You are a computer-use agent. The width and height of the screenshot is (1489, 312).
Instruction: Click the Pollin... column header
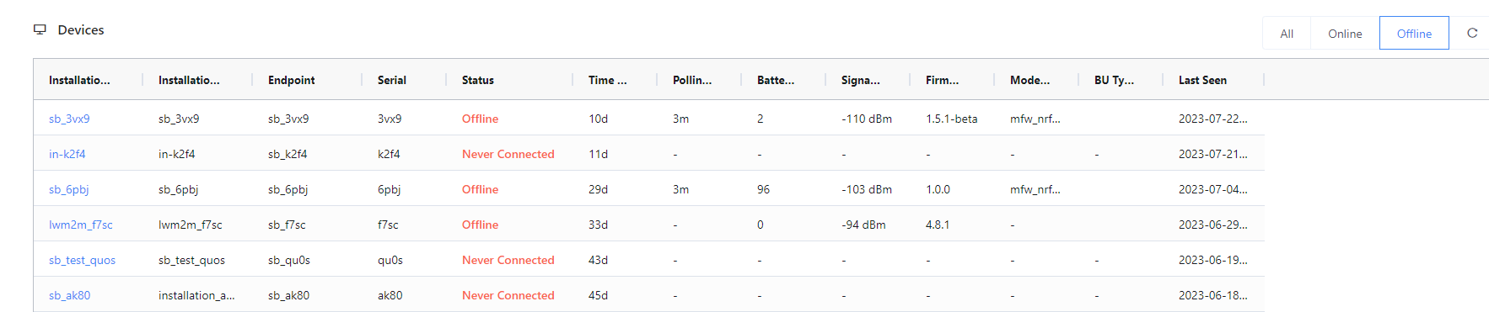[692, 80]
